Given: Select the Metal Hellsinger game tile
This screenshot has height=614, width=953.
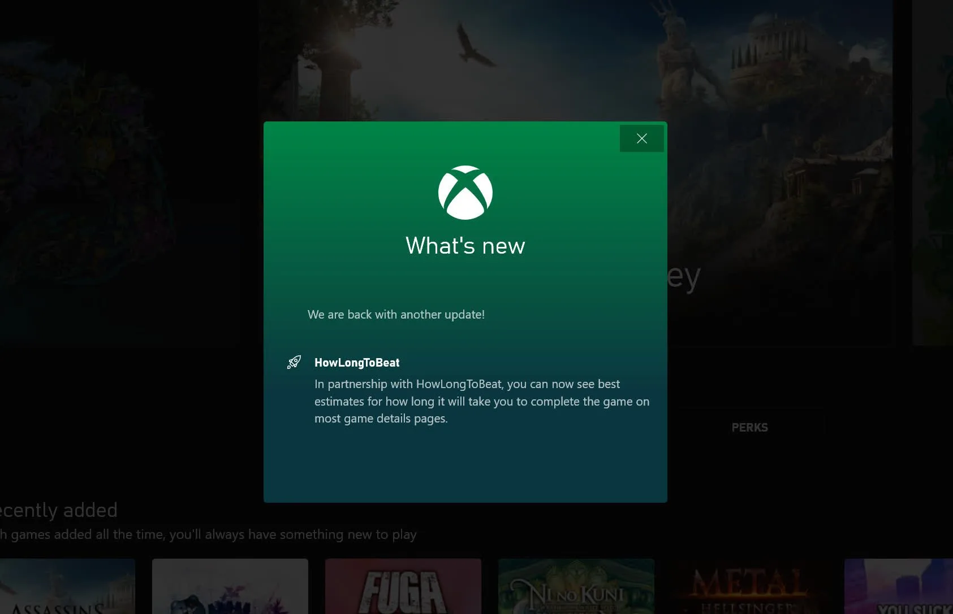Looking at the screenshot, I should (x=749, y=586).
